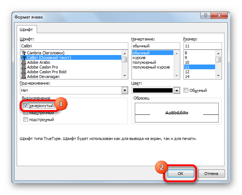
Task: Select font size 10
Action: coord(199,62)
